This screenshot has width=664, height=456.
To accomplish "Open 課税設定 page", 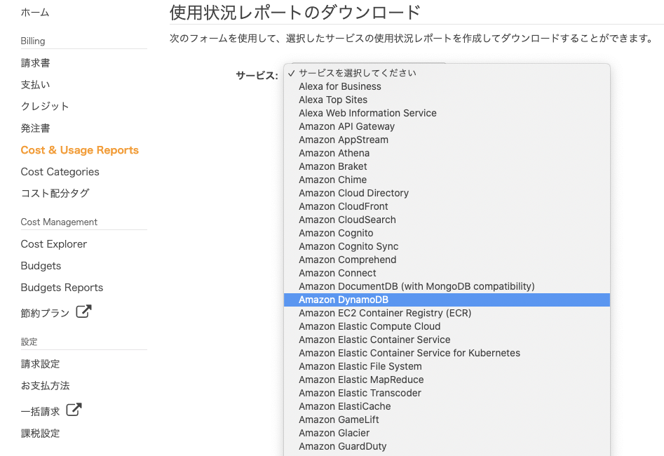I will click(x=40, y=433).
